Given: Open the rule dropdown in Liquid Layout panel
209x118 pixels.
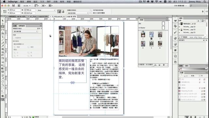Looking at the screenshot, I should (x=25, y=31).
